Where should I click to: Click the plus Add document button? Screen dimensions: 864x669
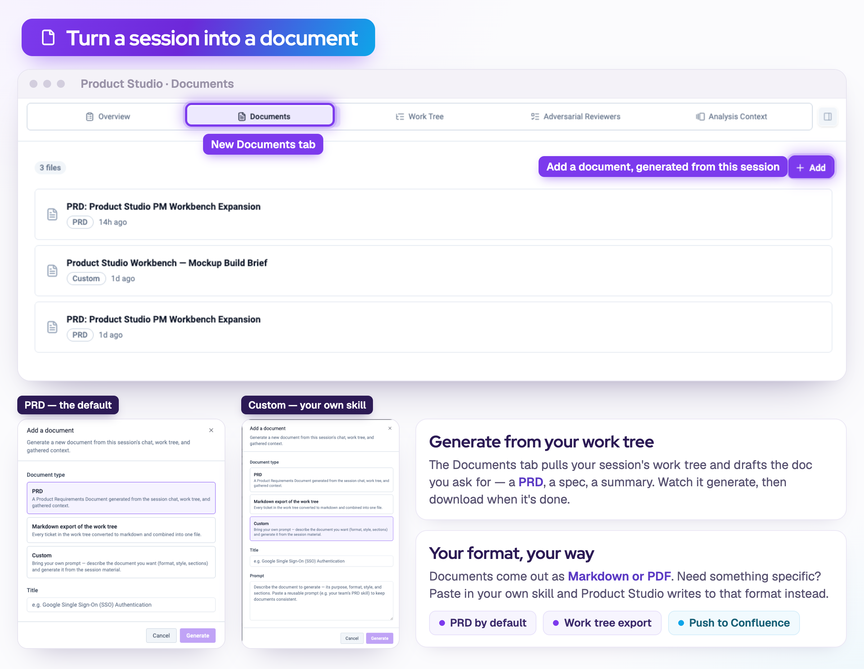click(811, 167)
